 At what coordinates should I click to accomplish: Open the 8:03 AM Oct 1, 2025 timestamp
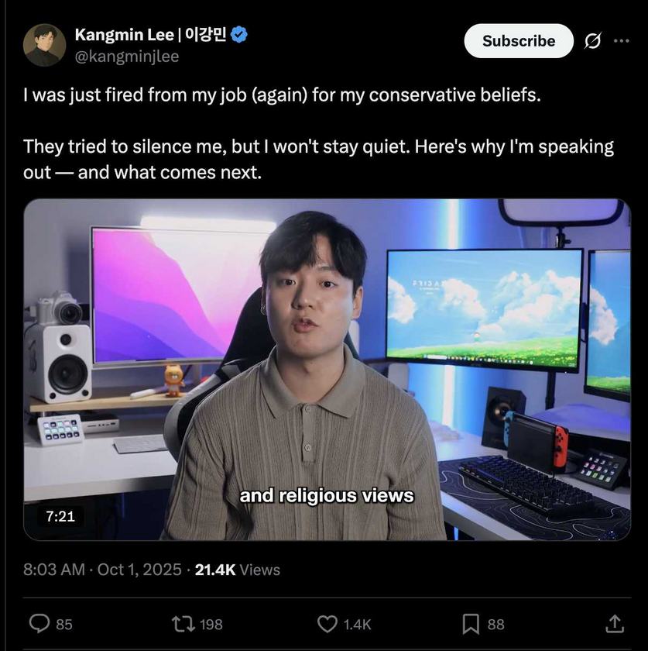point(102,570)
